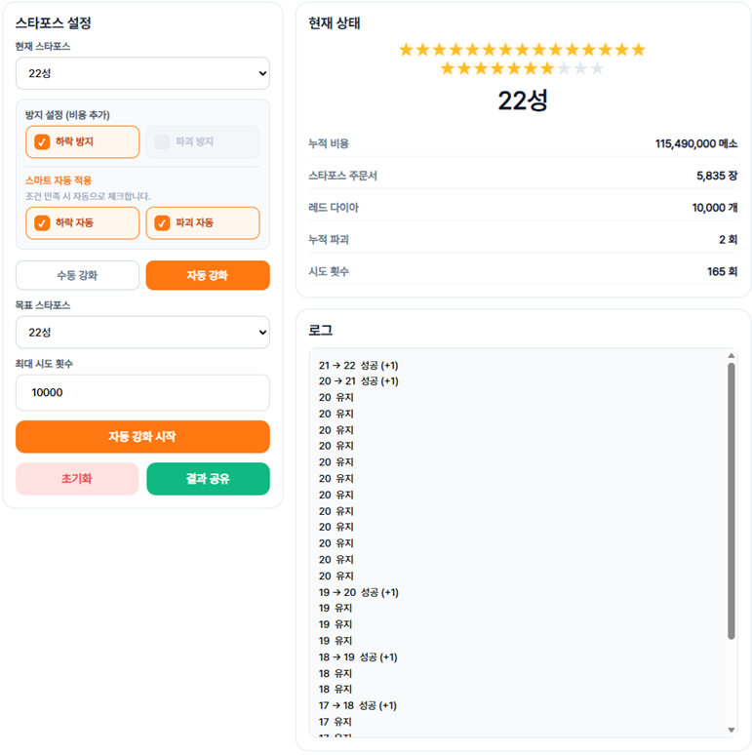Click the last gold star in the top row
752x755 pixels.
pyautogui.click(x=639, y=50)
